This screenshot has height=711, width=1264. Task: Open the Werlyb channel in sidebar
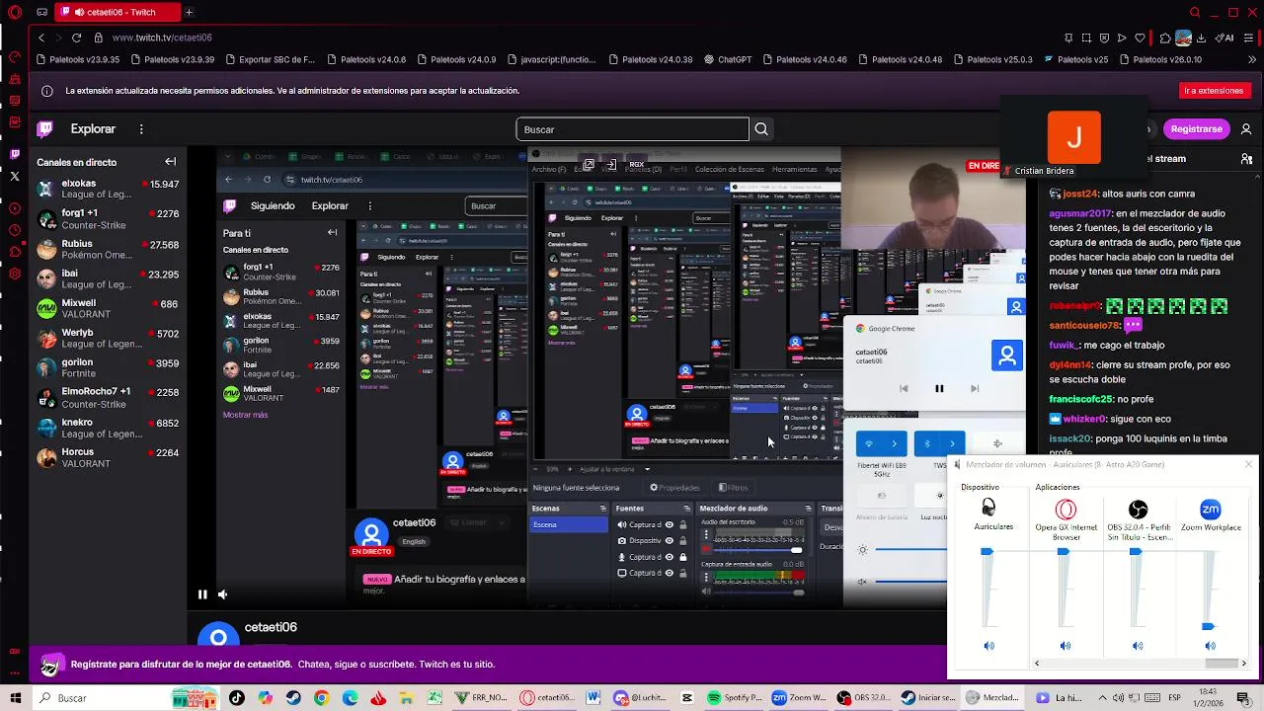point(108,339)
